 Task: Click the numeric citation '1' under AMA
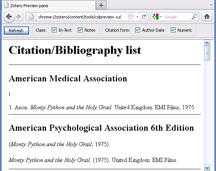click(9, 94)
